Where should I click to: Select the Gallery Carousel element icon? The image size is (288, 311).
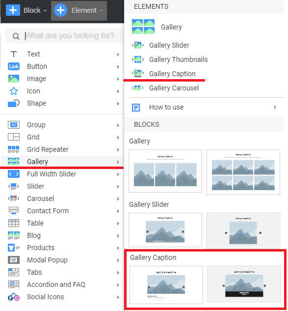coord(138,88)
